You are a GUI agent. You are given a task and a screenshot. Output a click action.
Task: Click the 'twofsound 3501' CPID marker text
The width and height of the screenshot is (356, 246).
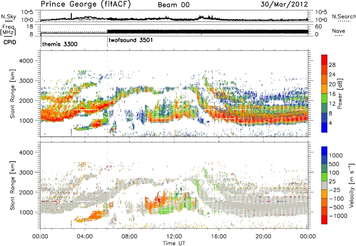(131, 40)
